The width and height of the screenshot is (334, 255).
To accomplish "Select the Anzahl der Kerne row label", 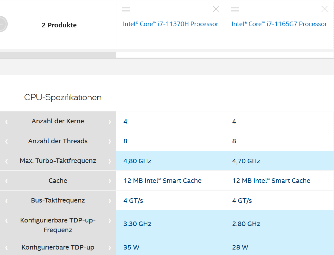I will pos(58,121).
